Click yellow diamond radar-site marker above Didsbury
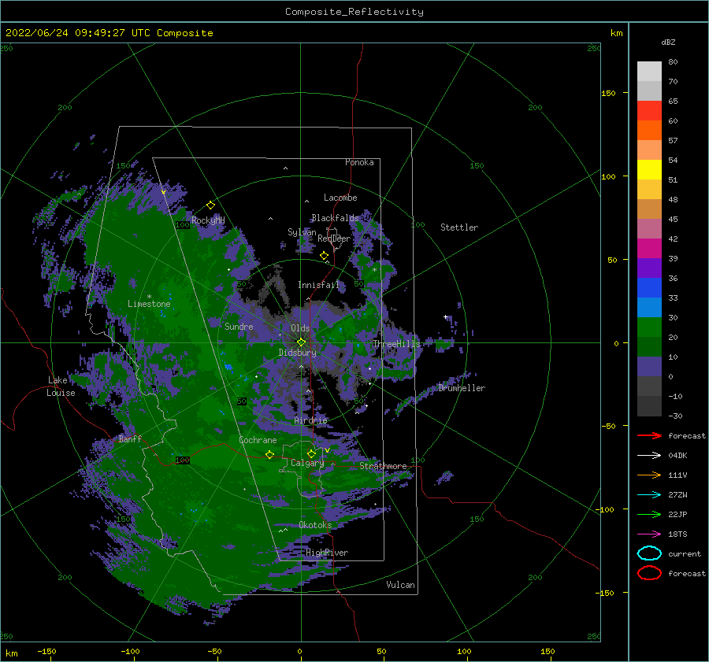The height and width of the screenshot is (662, 709). coord(301,342)
